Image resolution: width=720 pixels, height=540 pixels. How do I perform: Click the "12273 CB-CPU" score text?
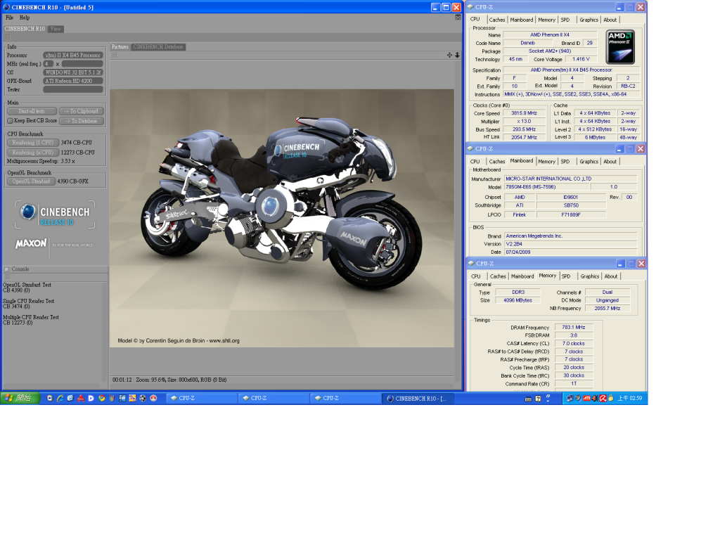tap(77, 153)
